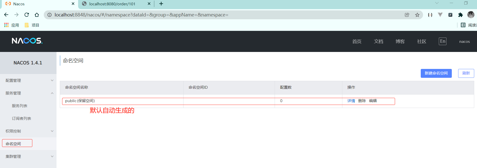This screenshot has height=168, width=477.
Task: Open the 项目 bookmarks folder
Action: [32, 25]
